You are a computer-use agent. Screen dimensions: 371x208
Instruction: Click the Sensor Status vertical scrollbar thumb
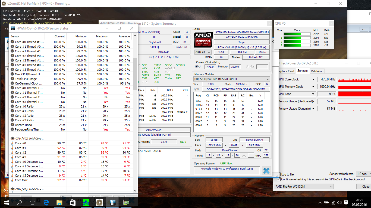coord(135,74)
